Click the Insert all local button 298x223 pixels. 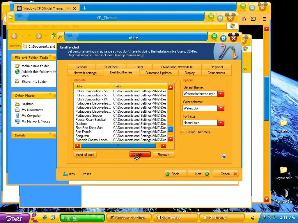pyautogui.click(x=85, y=155)
